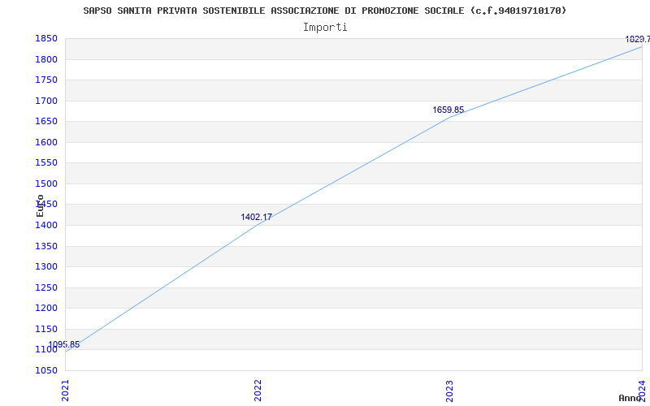The width and height of the screenshot is (650, 406).
Task: Click the 2024 data label at top right
Action: coord(638,39)
